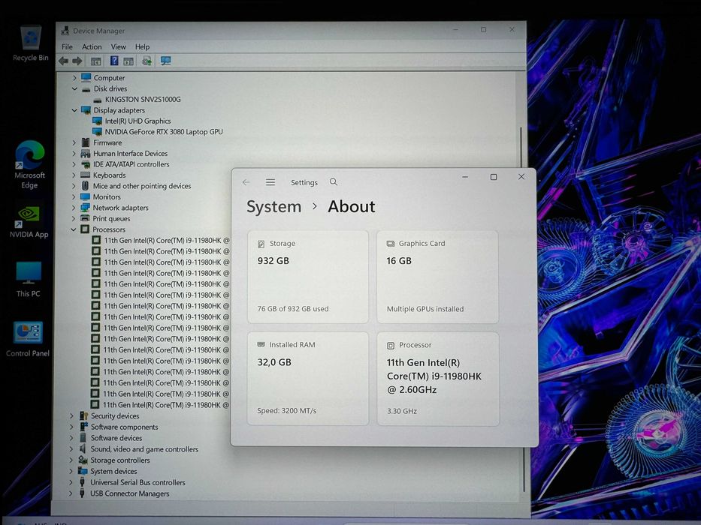Image resolution: width=701 pixels, height=525 pixels.
Task: Select the Print queues tree item
Action: [x=111, y=219]
